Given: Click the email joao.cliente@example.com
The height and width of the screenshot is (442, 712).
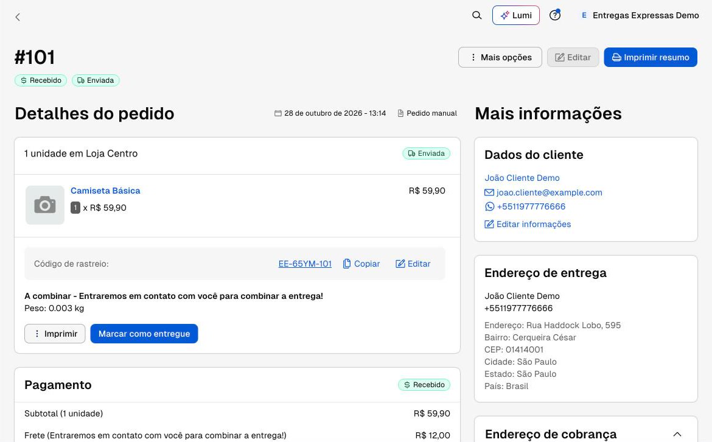Looking at the screenshot, I should (549, 192).
